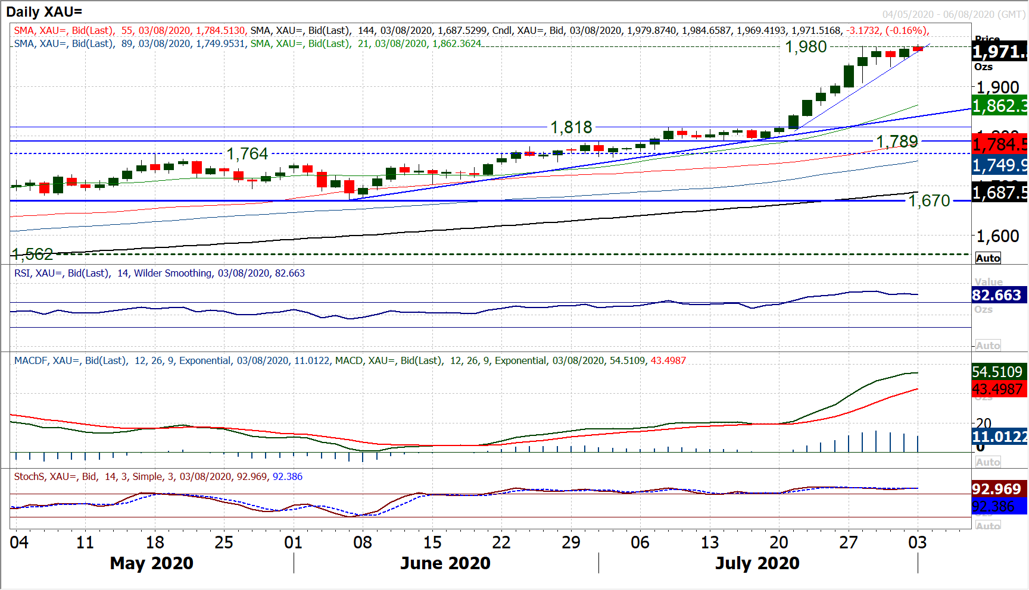Click the Auto scale button in RSI panel
The height and width of the screenshot is (590, 1029).
pos(988,346)
